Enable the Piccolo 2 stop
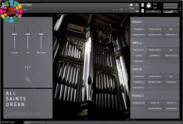The width and height of the screenshot is (183, 124). point(171,82)
